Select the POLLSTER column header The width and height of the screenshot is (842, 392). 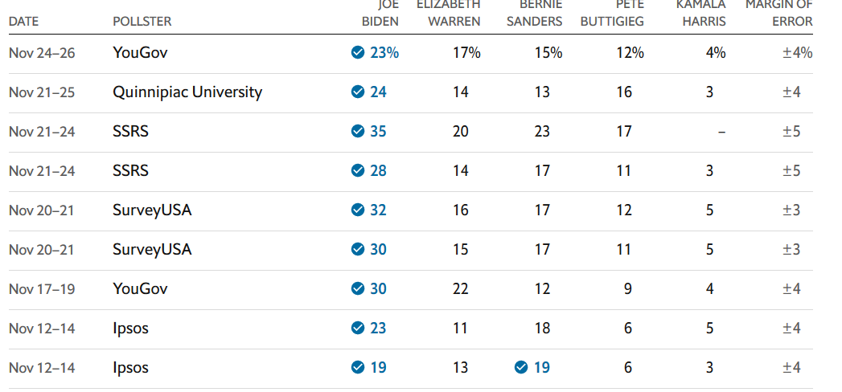point(142,22)
